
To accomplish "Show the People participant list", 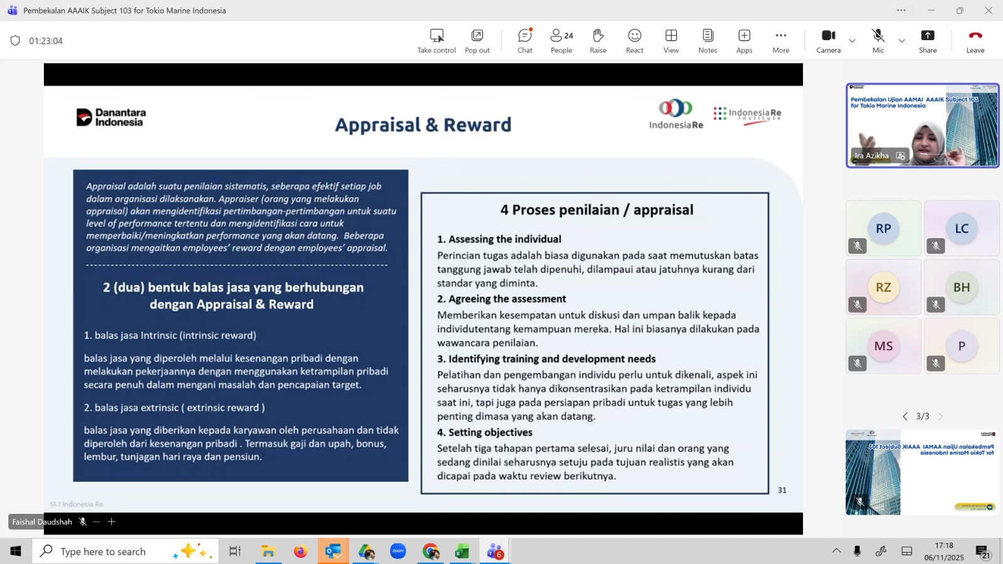I will coord(561,41).
